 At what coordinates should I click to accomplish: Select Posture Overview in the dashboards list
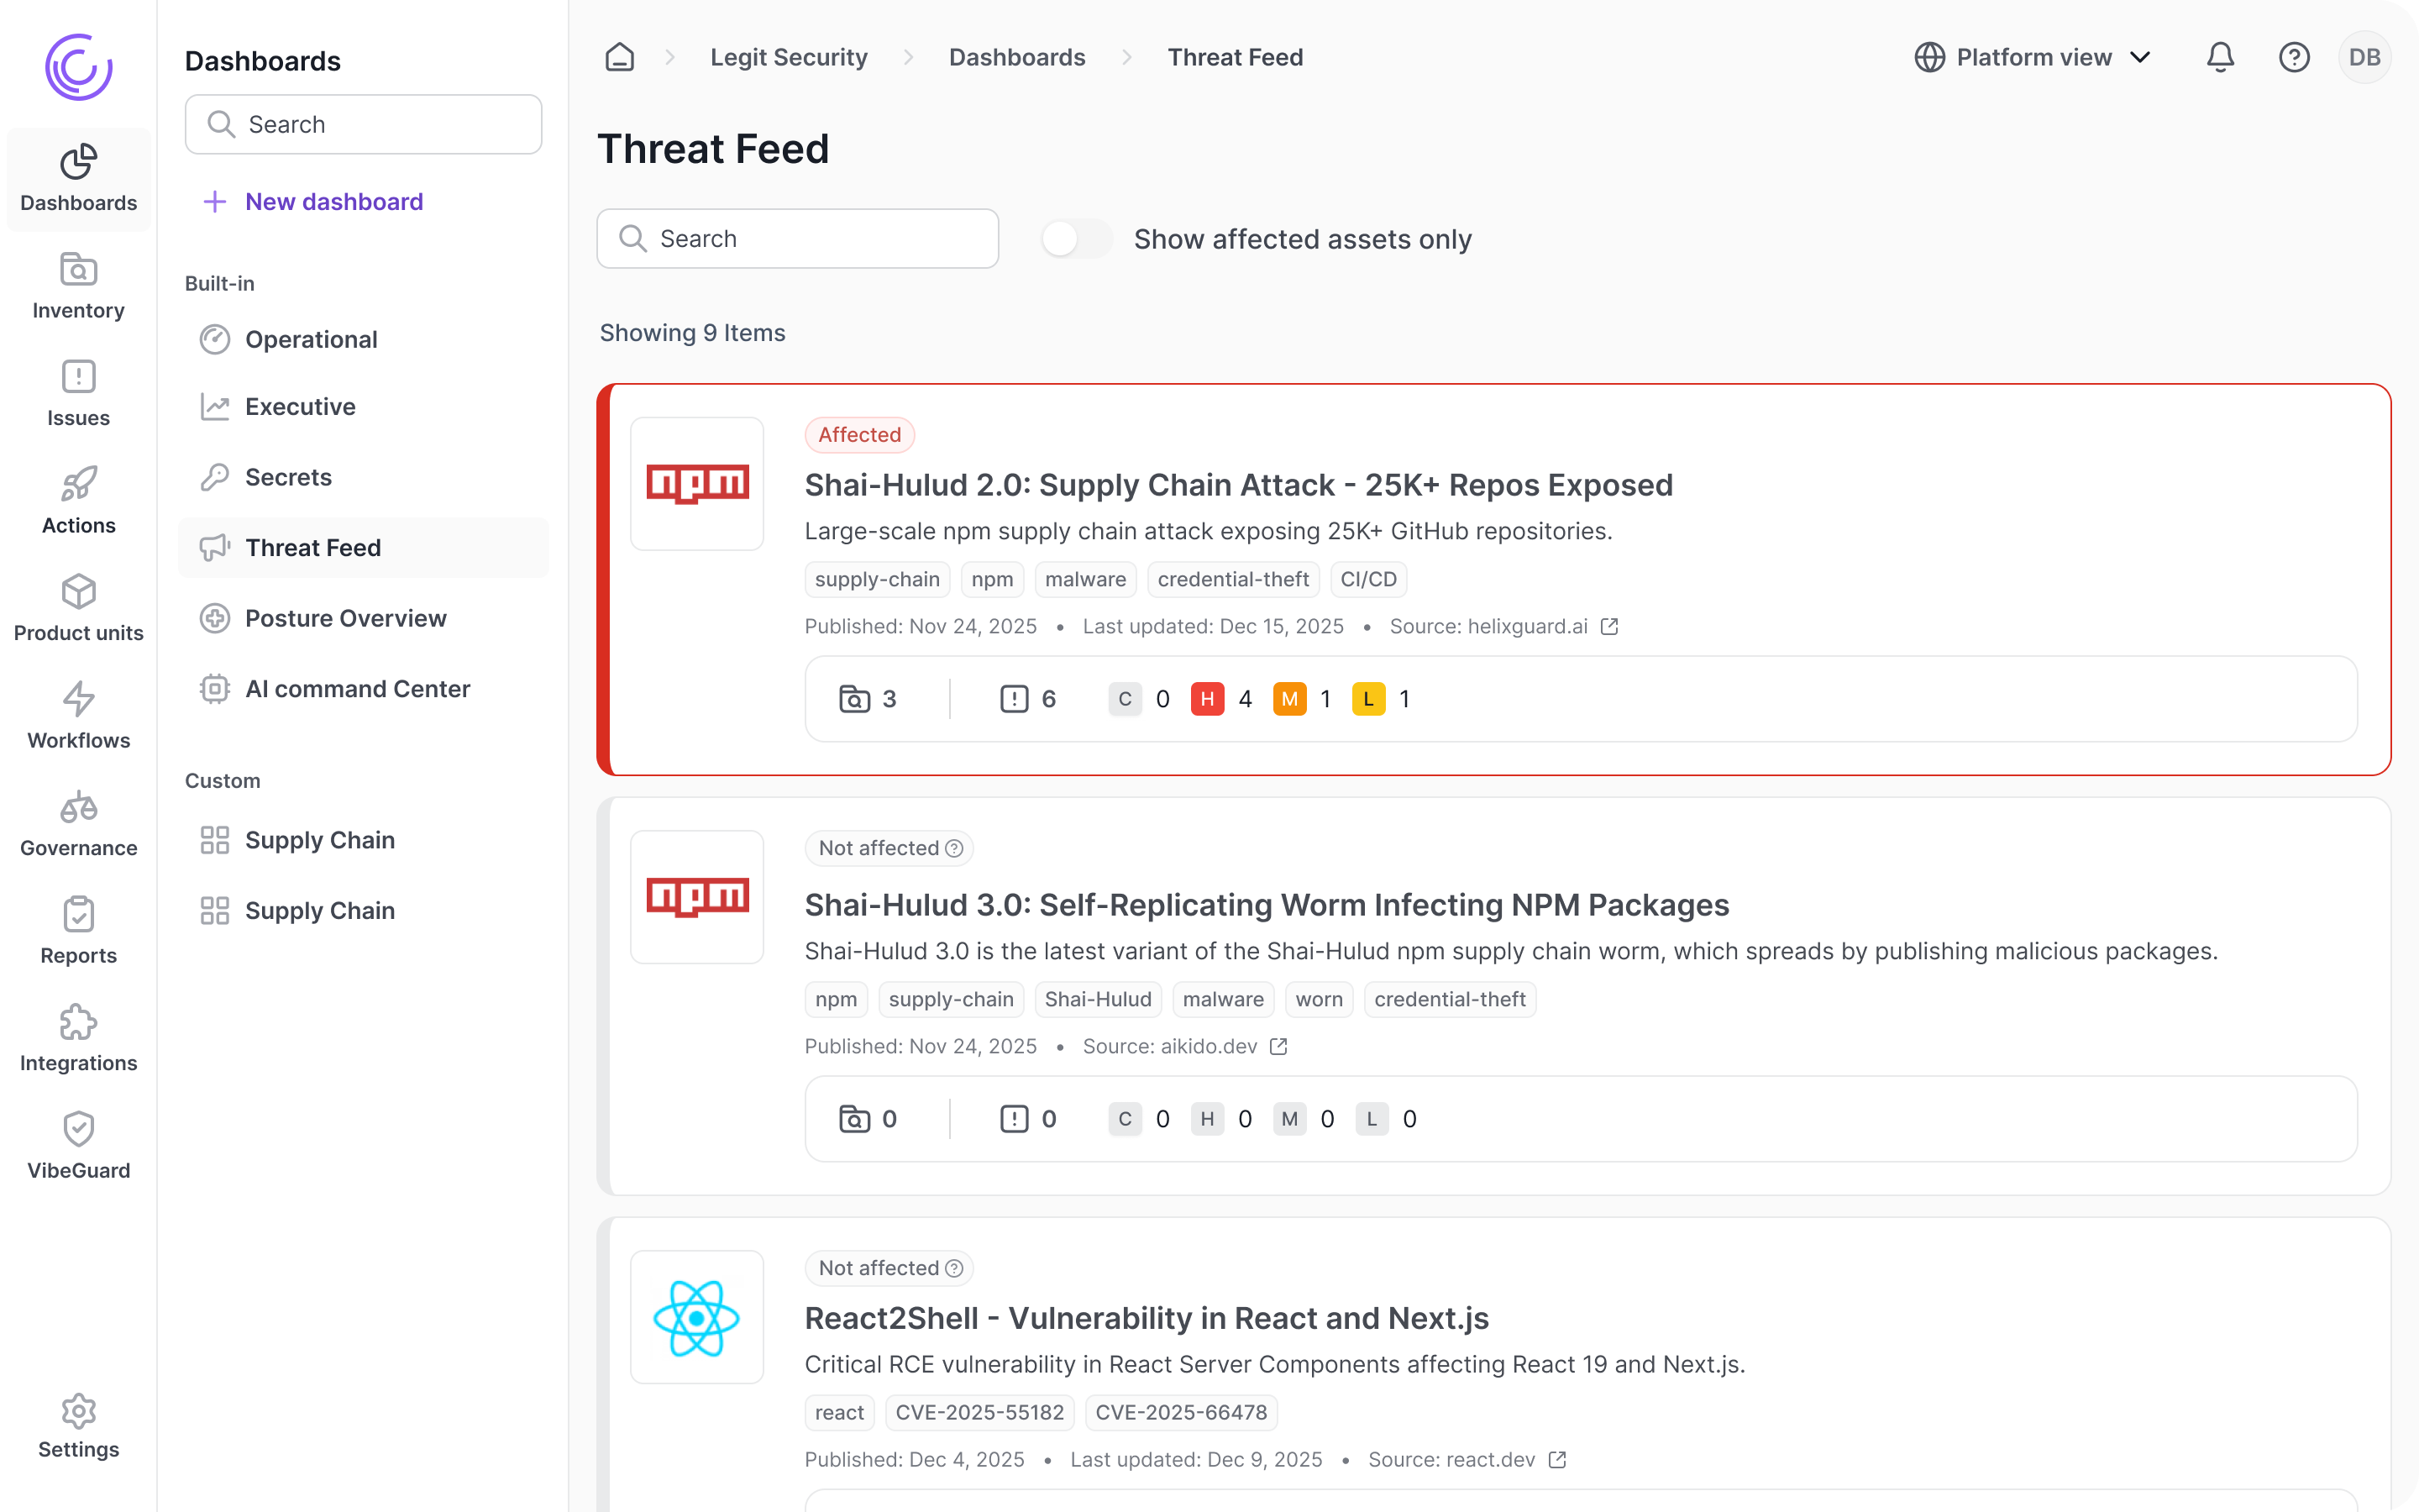pos(345,618)
